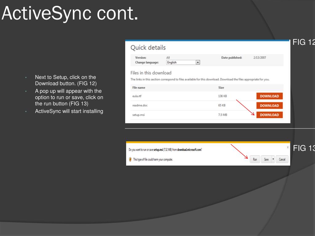Click the 136 KB size value
This screenshot has width=315, height=236.
222,96
